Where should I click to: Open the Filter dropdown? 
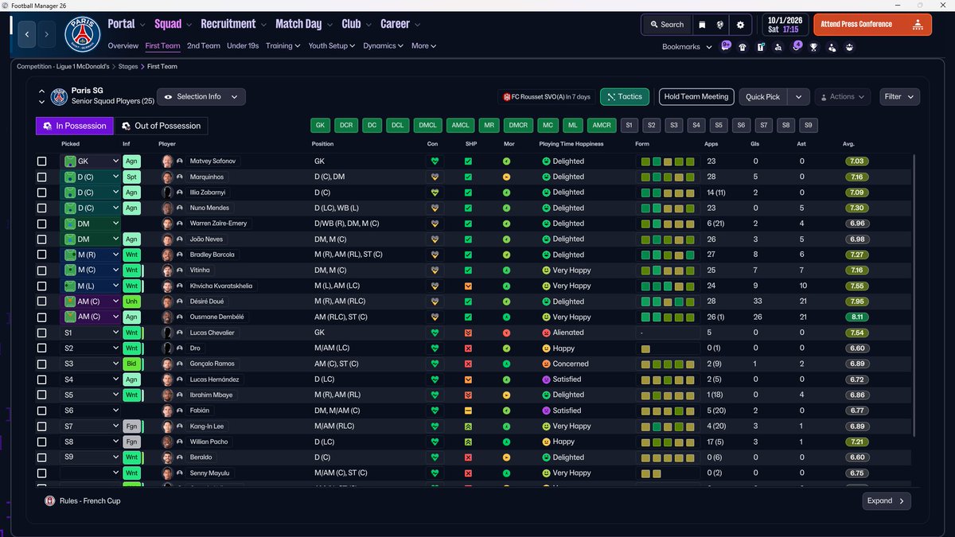(x=899, y=96)
